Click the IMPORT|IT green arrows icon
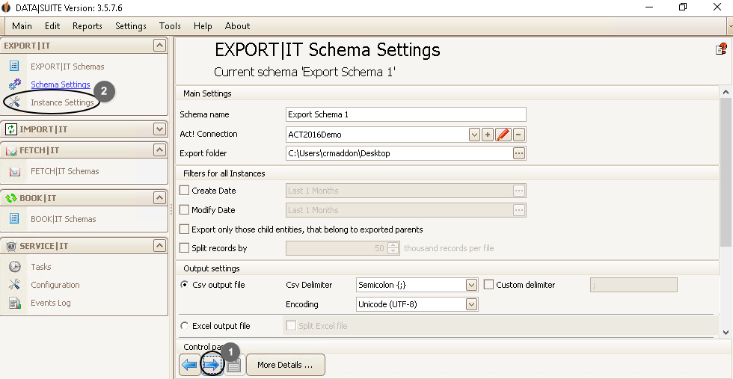 point(10,129)
